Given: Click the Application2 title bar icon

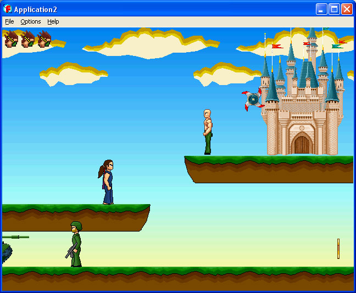Looking at the screenshot, I should point(8,9).
